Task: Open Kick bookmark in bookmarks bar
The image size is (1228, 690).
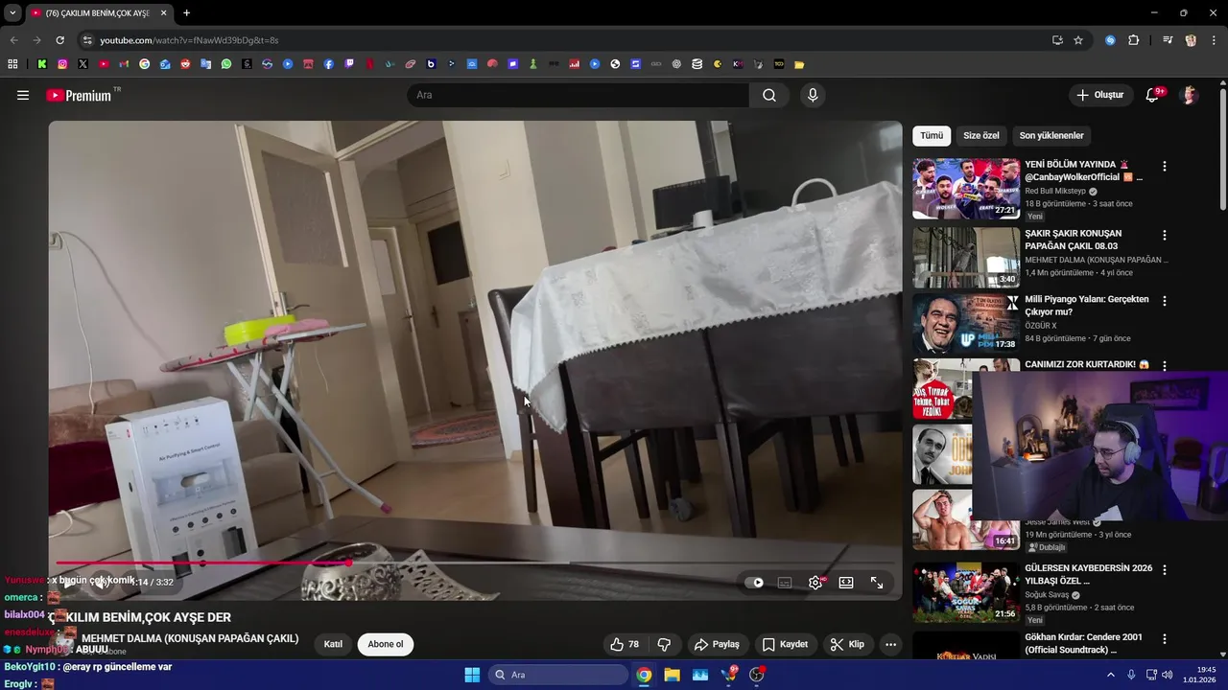Action: [42, 64]
